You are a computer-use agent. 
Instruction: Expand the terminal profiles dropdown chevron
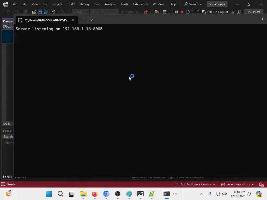[x=92, y=20]
